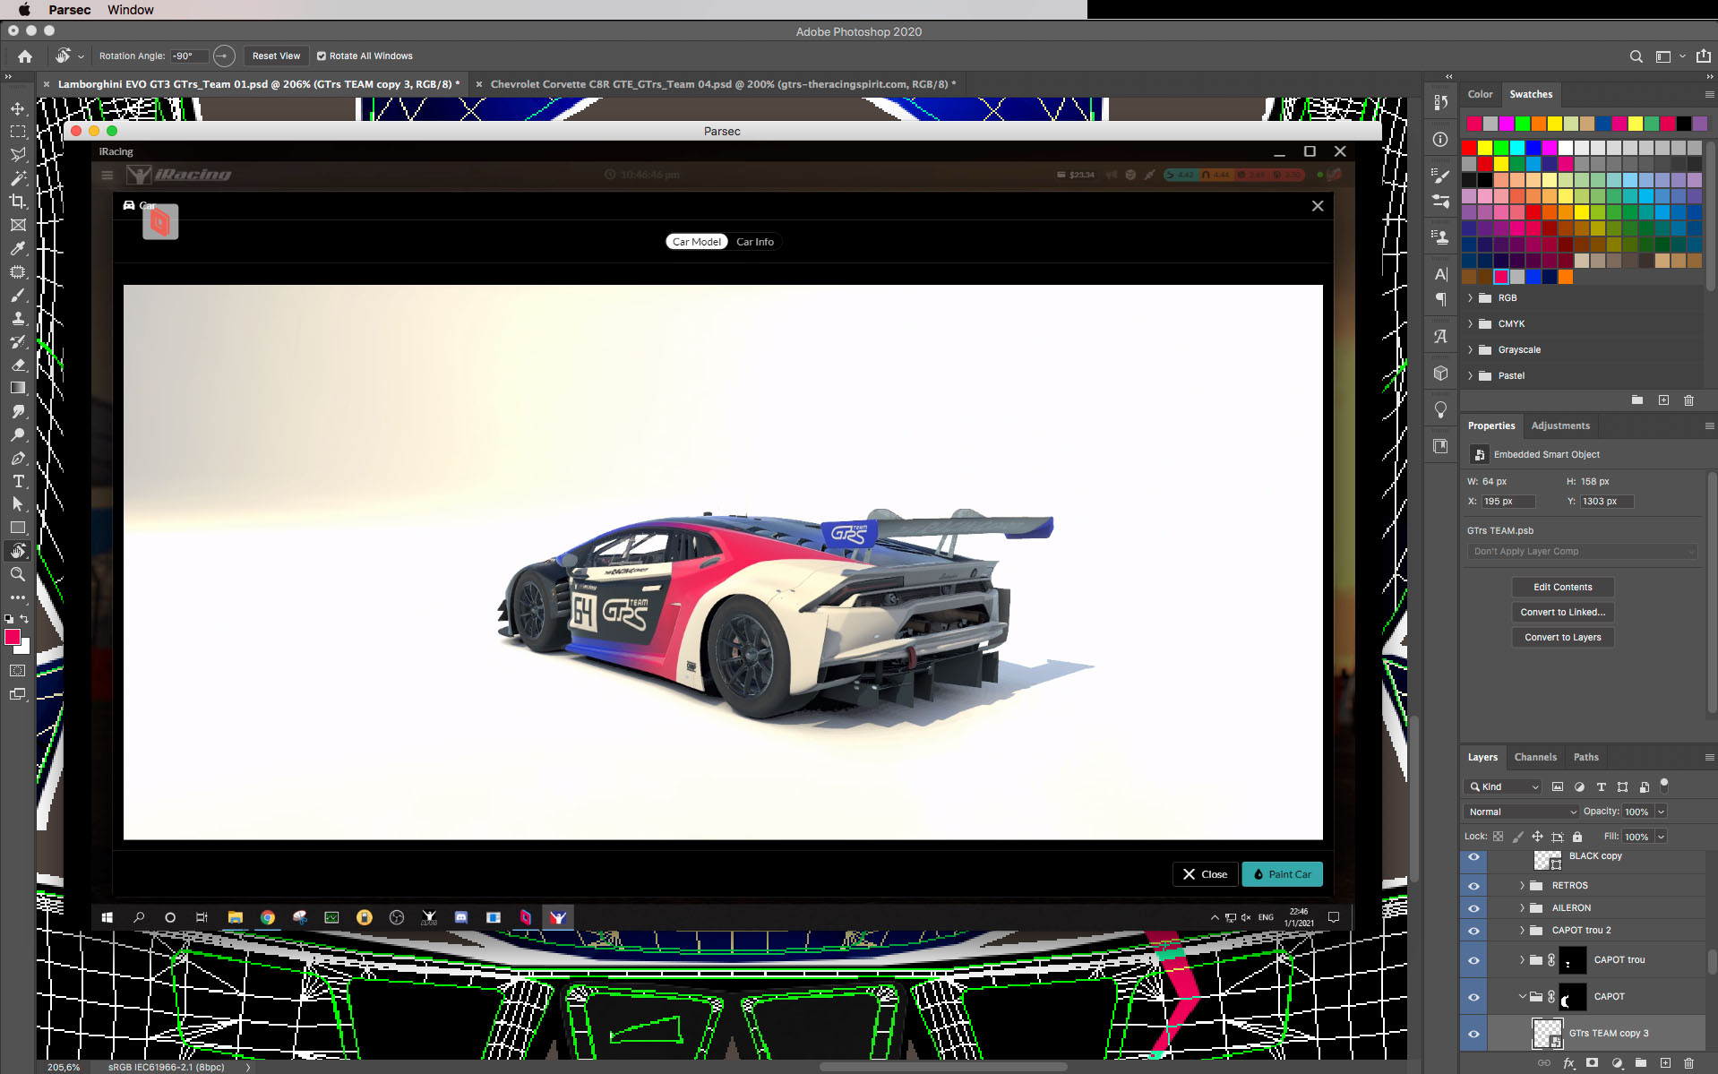Click Edit Contents button
1718x1074 pixels.
click(x=1563, y=587)
